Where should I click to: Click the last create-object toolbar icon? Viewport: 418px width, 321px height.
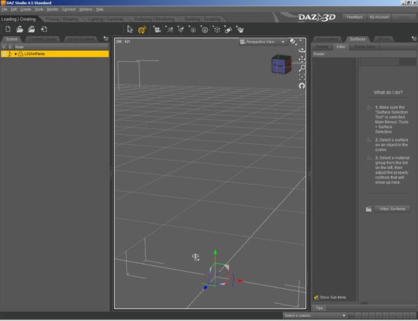(240, 29)
